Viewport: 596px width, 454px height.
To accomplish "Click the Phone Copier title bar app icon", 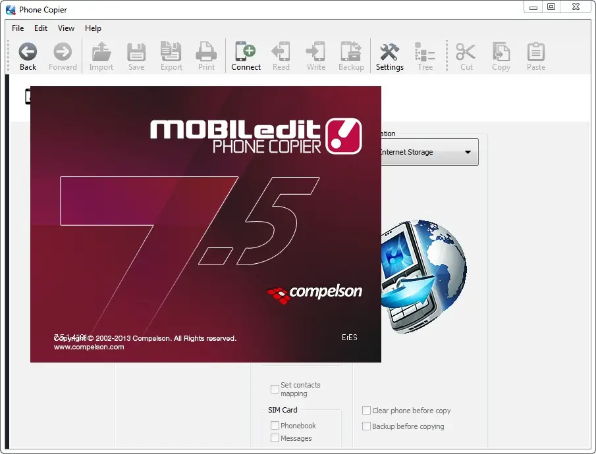I will 11,9.
